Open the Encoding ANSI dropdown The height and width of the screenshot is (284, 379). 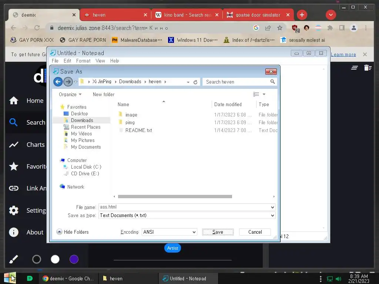click(x=169, y=232)
